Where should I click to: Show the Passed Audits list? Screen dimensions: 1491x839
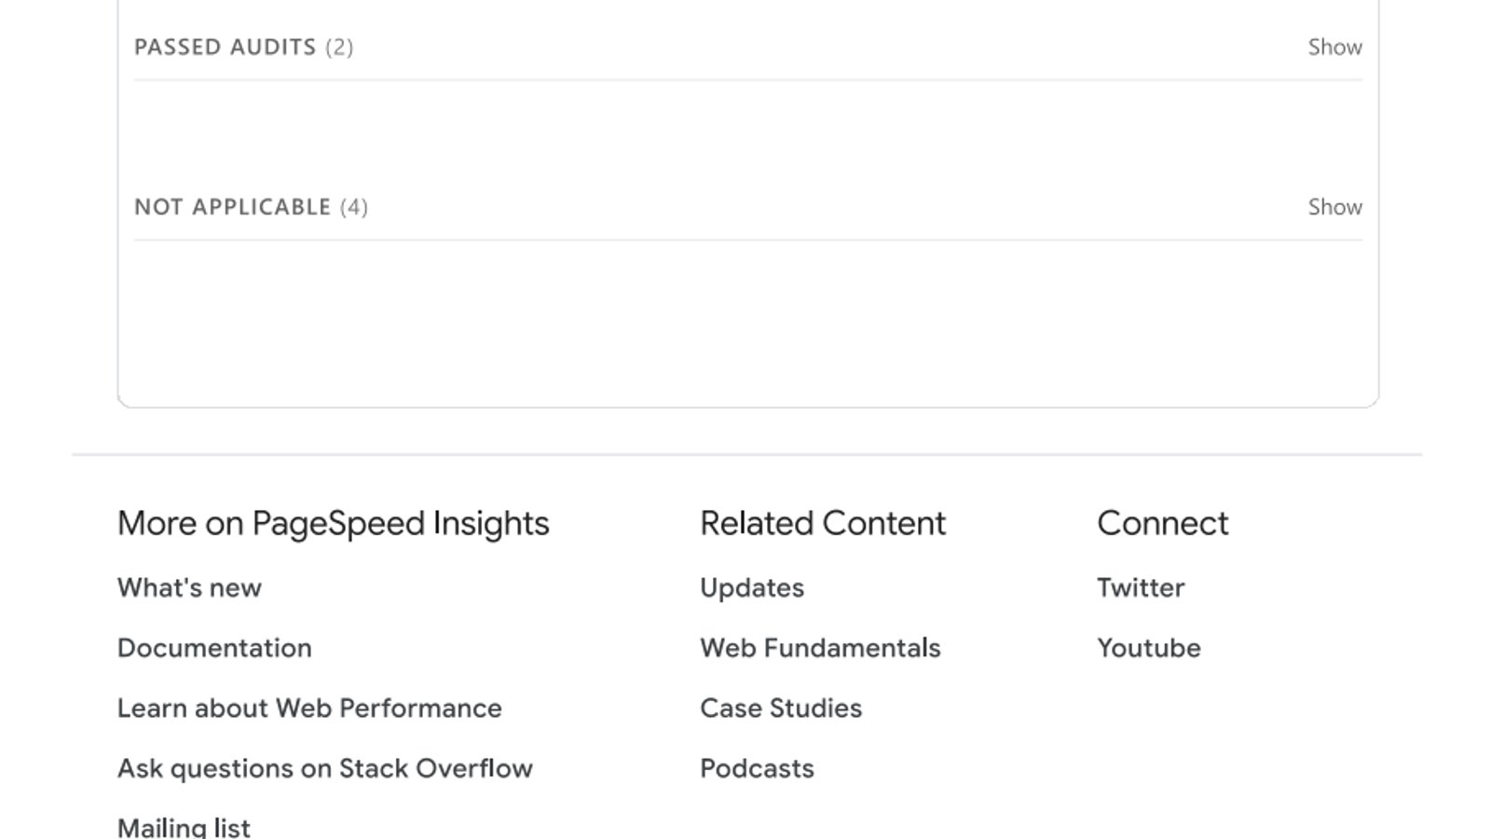point(1334,47)
